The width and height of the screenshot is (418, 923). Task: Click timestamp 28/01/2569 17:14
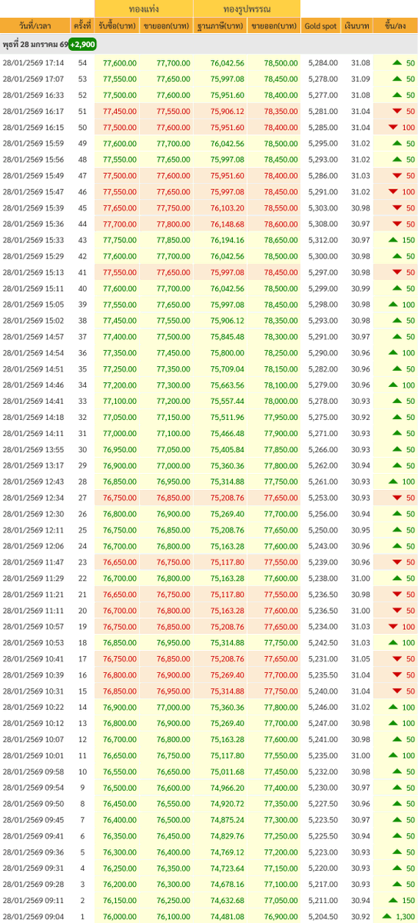point(34,62)
